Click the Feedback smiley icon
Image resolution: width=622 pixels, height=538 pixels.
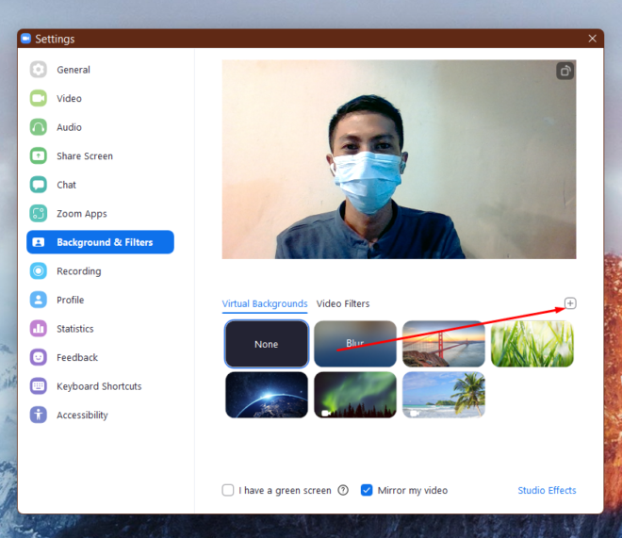click(39, 357)
